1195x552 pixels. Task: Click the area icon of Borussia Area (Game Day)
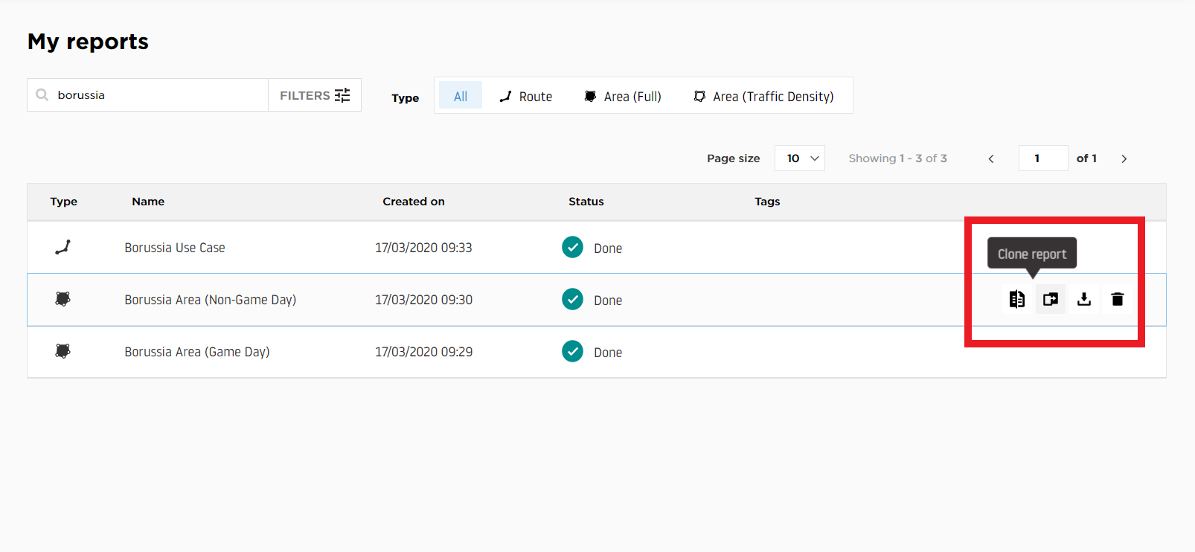tap(63, 351)
